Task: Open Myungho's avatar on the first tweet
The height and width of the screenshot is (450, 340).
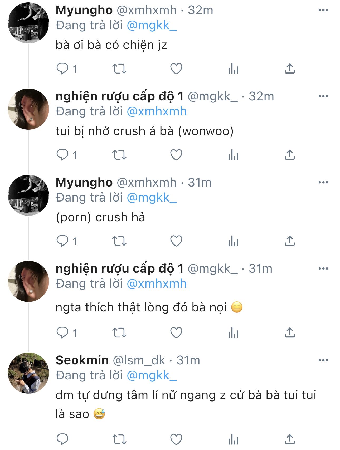Action: click(28, 23)
